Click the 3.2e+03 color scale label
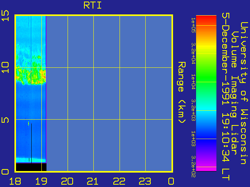Image resolution: width=250 pixels, height=187 pixels. (x=193, y=110)
